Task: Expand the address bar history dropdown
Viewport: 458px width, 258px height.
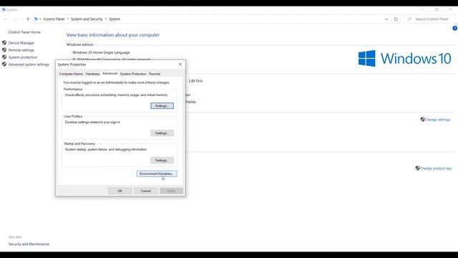Action: [386, 19]
